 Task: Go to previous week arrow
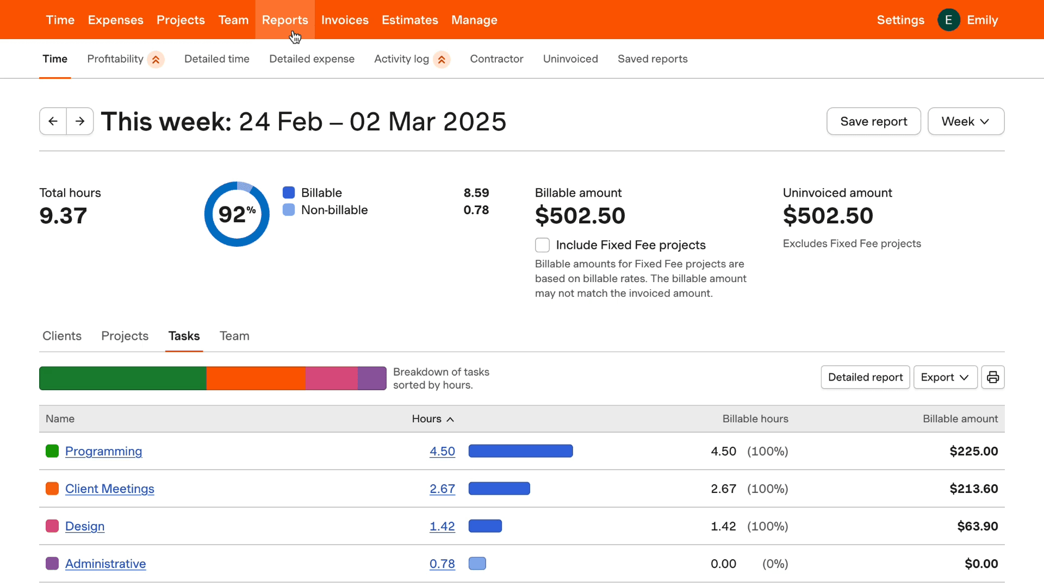tap(53, 121)
